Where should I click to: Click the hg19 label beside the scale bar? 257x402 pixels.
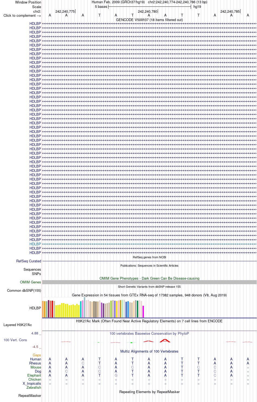197,6
